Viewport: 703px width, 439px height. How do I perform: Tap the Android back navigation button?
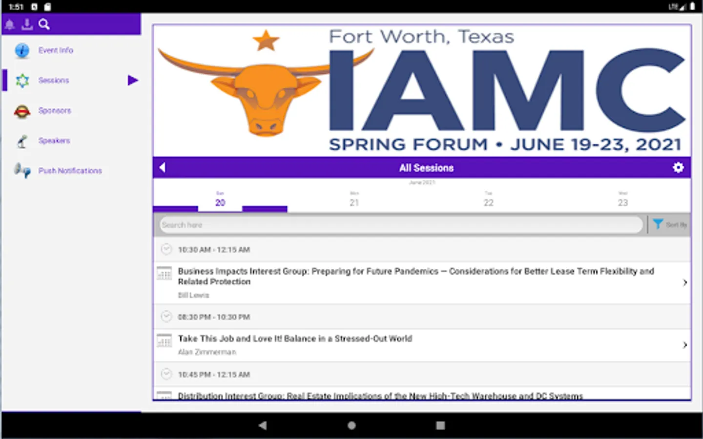[263, 425]
